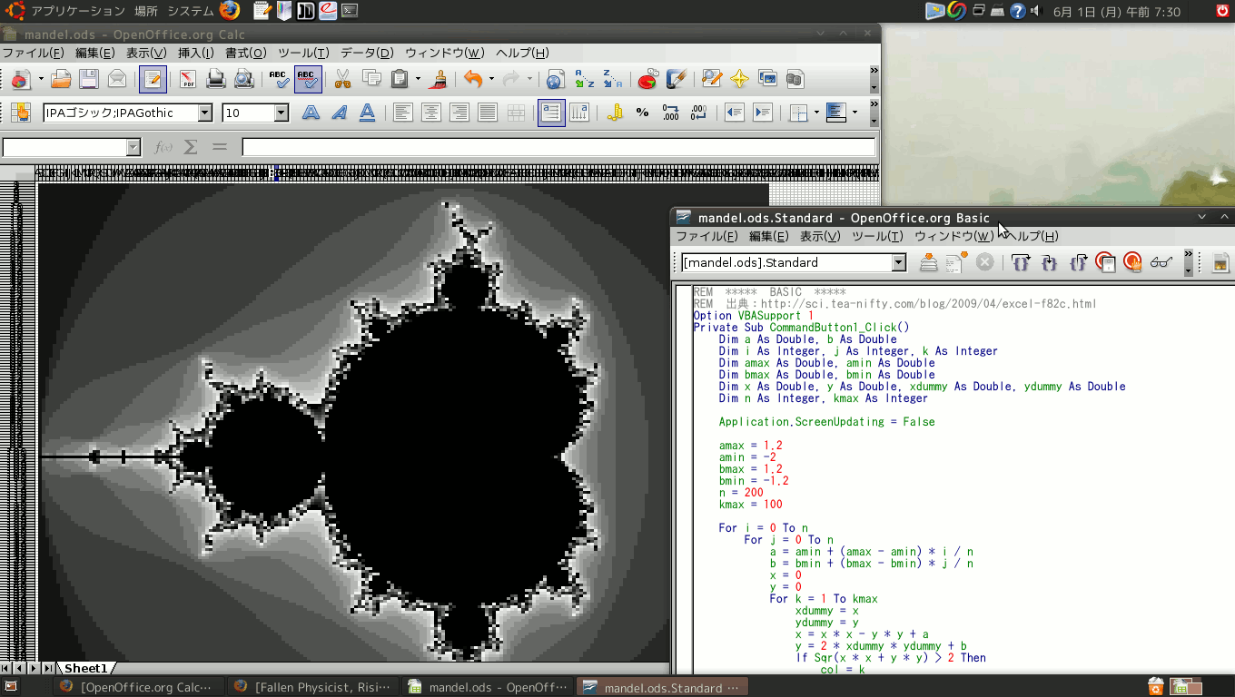Open ツール(T) menu in Basic window
This screenshot has width=1235, height=697.
(x=877, y=236)
